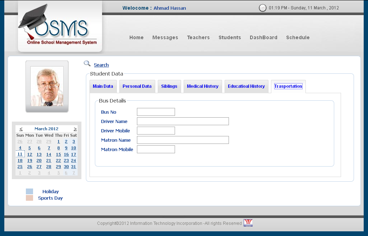The image size is (368, 236).
Task: Open the Schedule menu
Action: [x=298, y=37]
